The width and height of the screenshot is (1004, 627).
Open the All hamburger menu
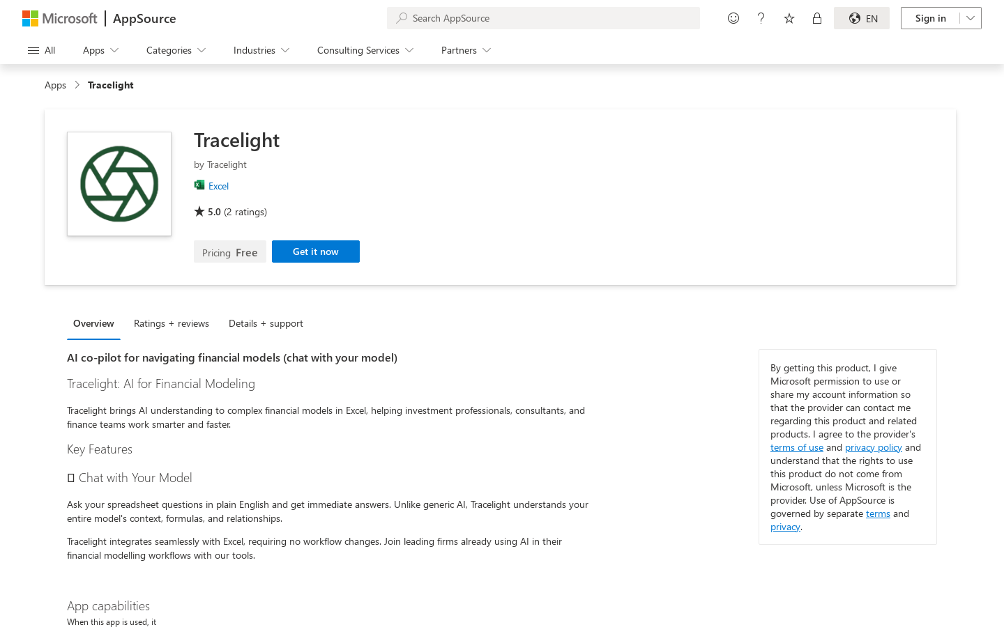[41, 50]
